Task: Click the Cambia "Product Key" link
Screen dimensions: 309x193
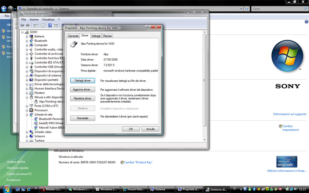Action: coord(138,162)
